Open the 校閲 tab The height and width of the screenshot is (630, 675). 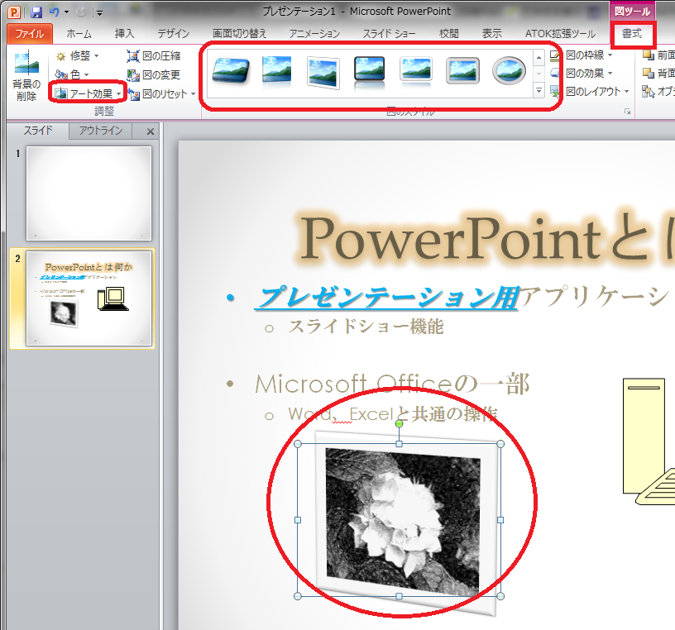coord(448,34)
